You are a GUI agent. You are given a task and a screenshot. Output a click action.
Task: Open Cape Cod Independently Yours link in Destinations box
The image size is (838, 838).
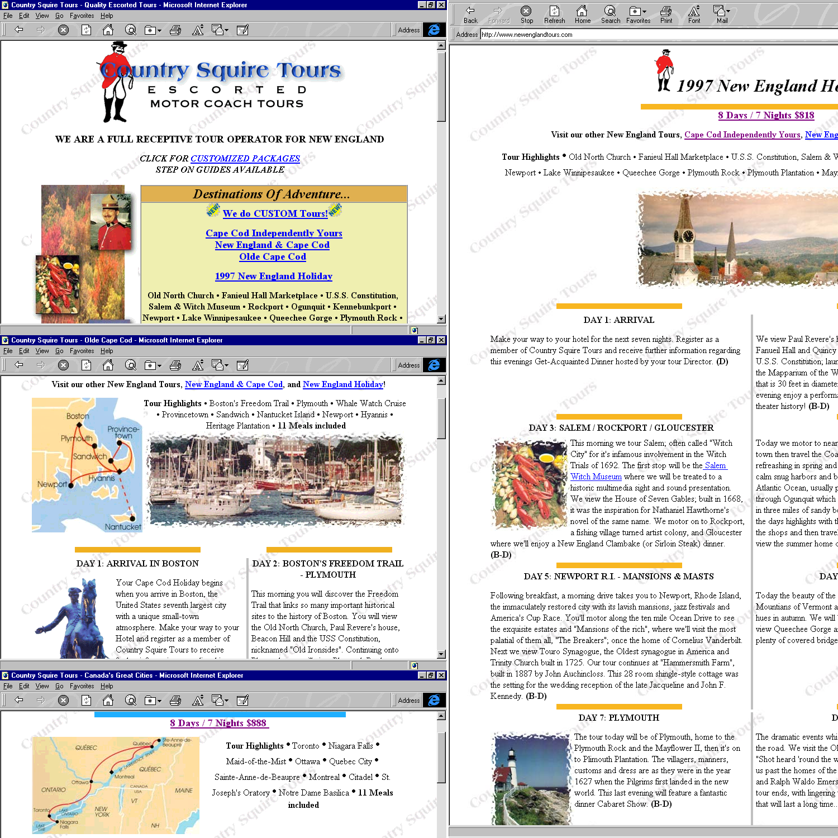point(274,233)
